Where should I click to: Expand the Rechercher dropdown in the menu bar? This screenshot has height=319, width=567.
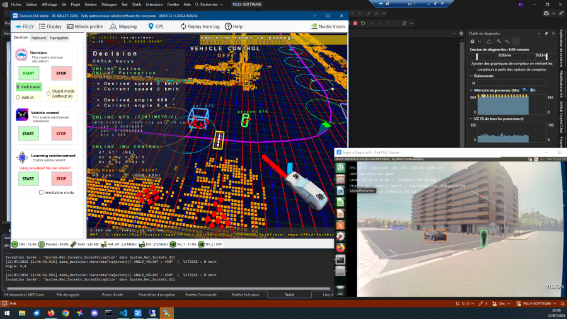point(221,4)
